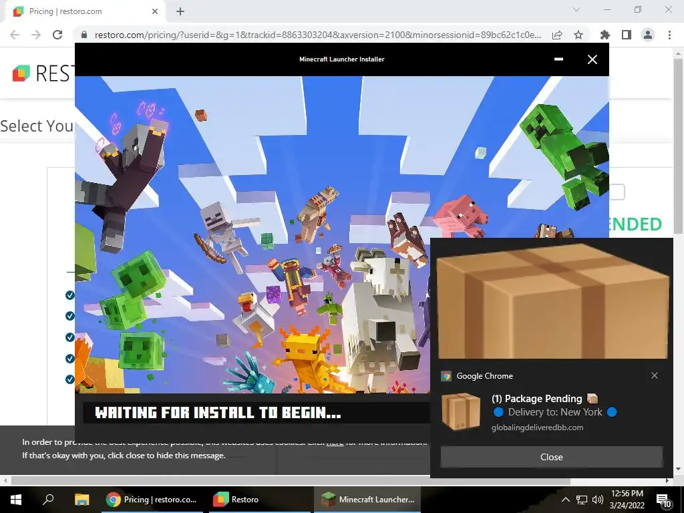This screenshot has height=513, width=684.
Task: Open the taskbar clock and date
Action: [x=627, y=500]
